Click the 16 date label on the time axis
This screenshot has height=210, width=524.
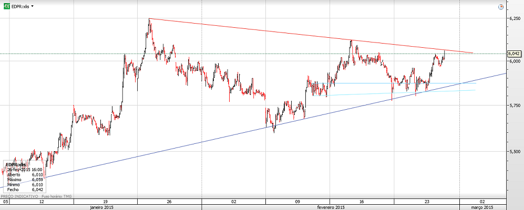[362, 202]
